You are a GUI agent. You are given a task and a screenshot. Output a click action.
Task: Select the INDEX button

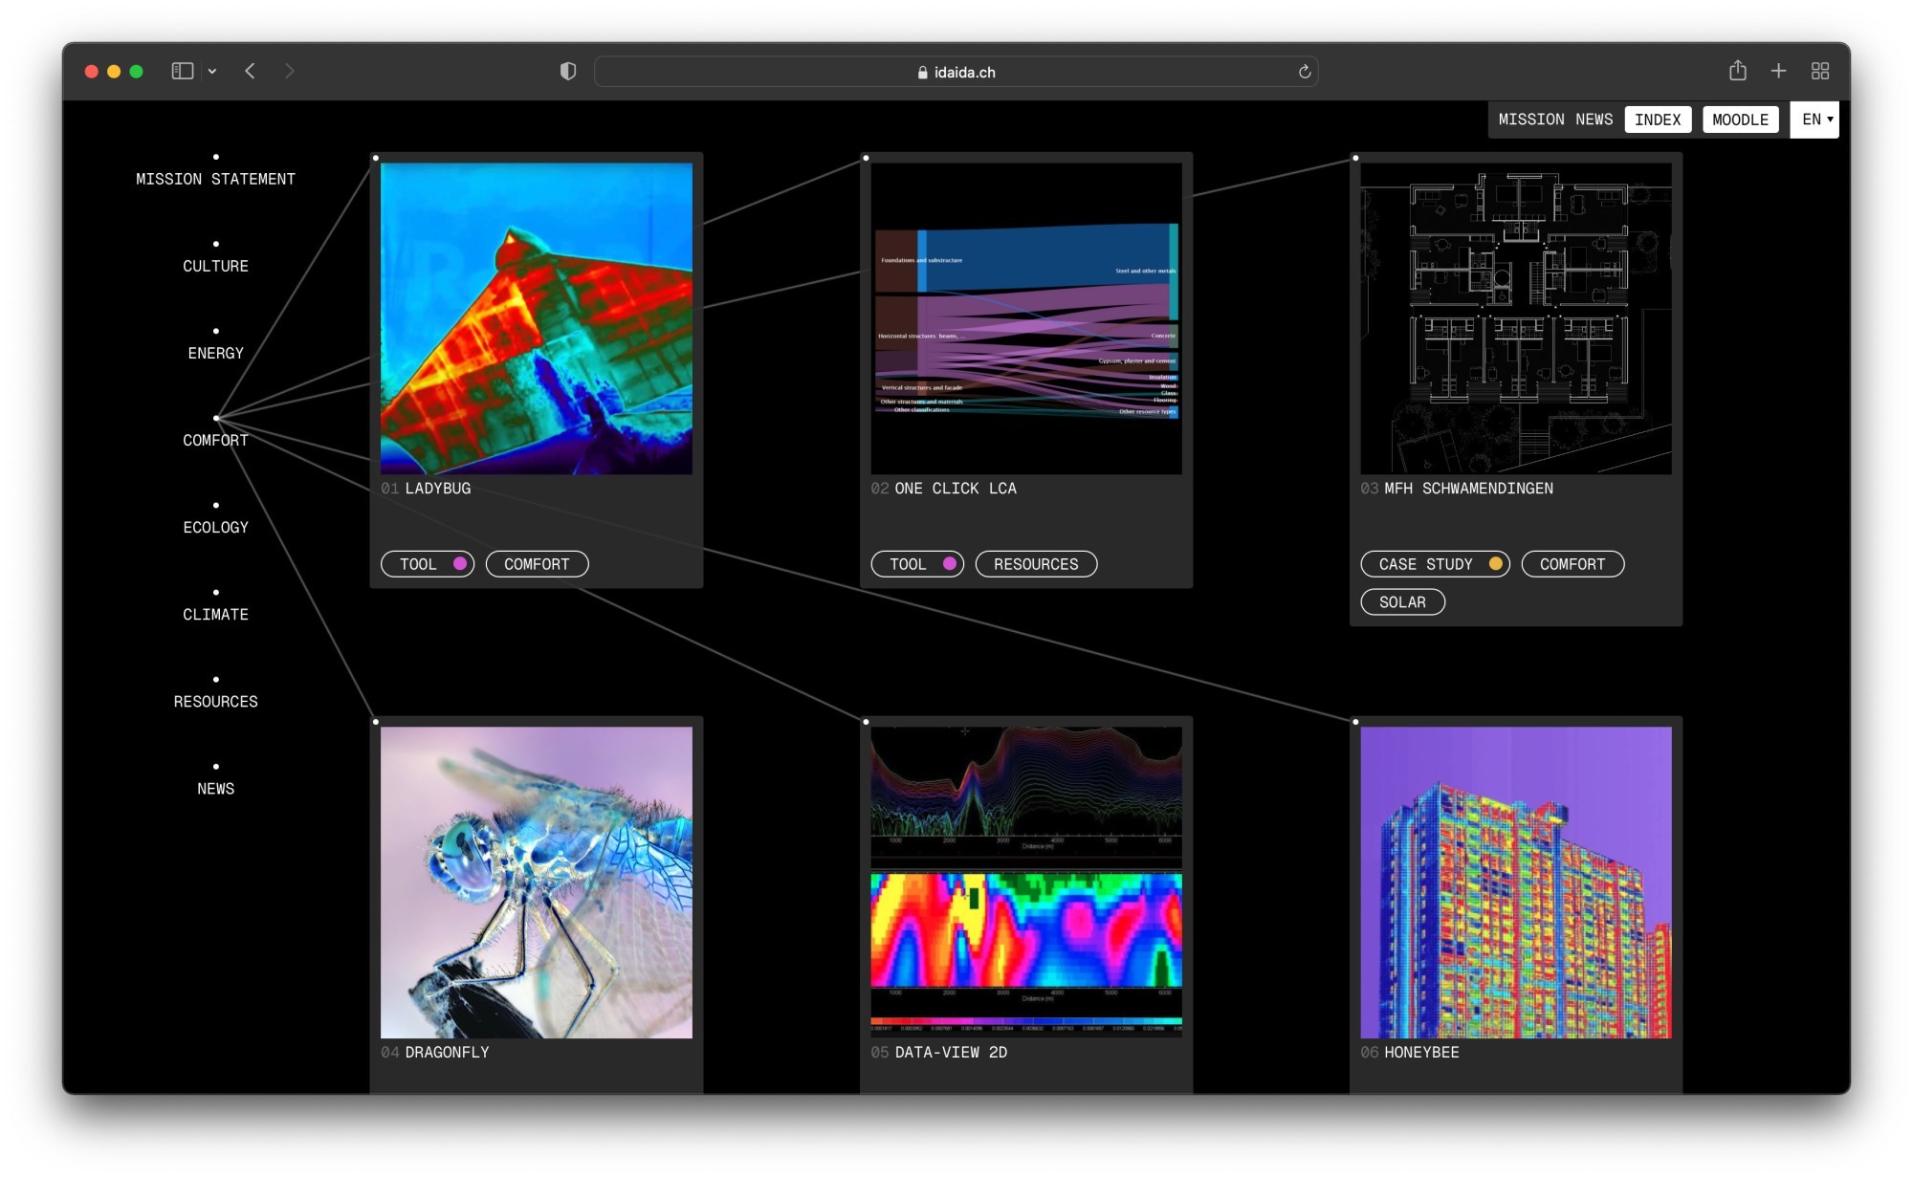point(1658,120)
